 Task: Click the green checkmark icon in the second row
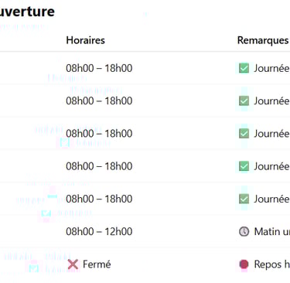coord(244,101)
